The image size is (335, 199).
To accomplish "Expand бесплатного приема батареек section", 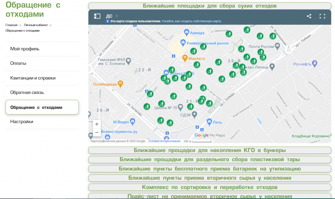I will click(x=210, y=169).
